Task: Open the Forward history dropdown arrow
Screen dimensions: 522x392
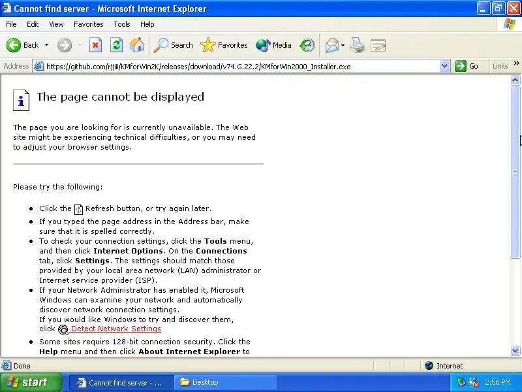Action: click(x=80, y=45)
